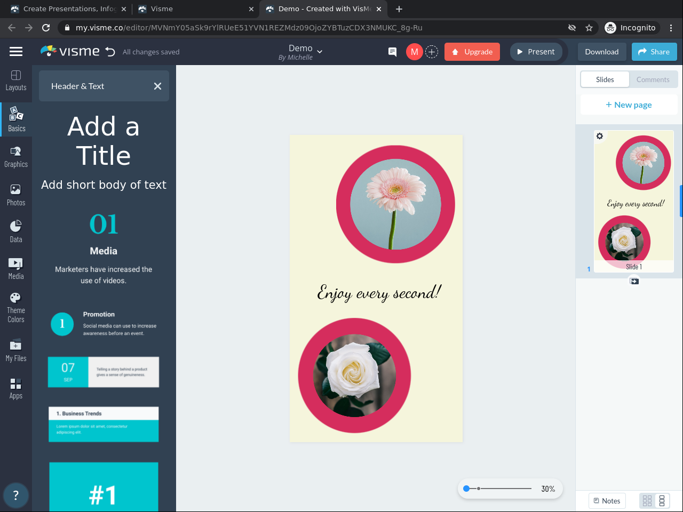This screenshot has height=512, width=683.
Task: Close the Create Presentations browser tab
Action: 124,9
